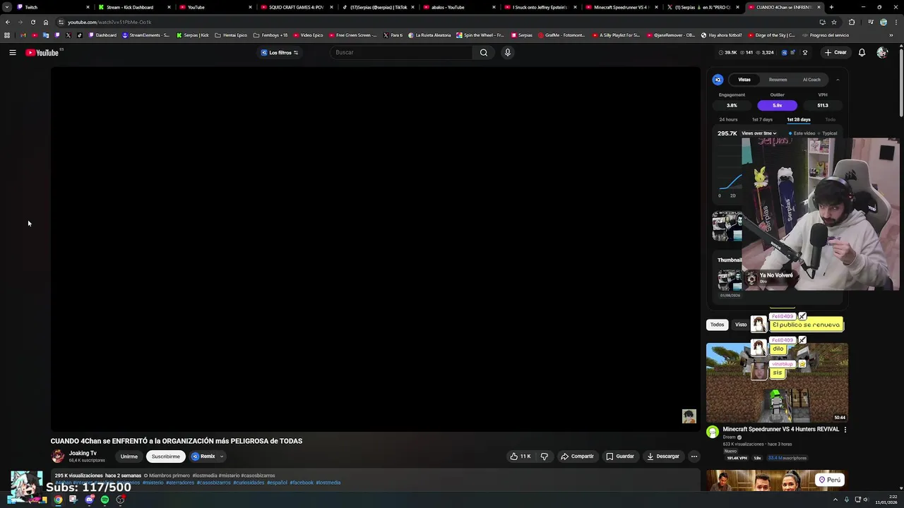
Task: Select the VPH 511.3 metric pill
Action: click(823, 105)
